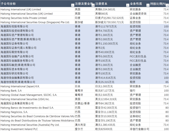169x131 pixels.
Task: Select the Singapore Pte Ltd. company cell
Action: pos(37,22)
